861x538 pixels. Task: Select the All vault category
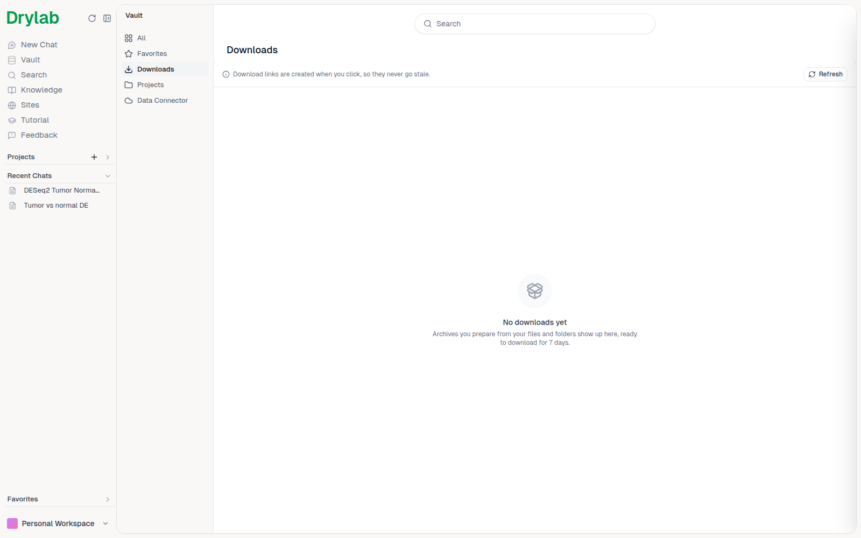coord(165,38)
